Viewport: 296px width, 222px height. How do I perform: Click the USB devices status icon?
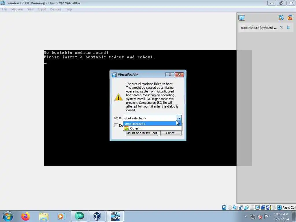tap(246, 208)
